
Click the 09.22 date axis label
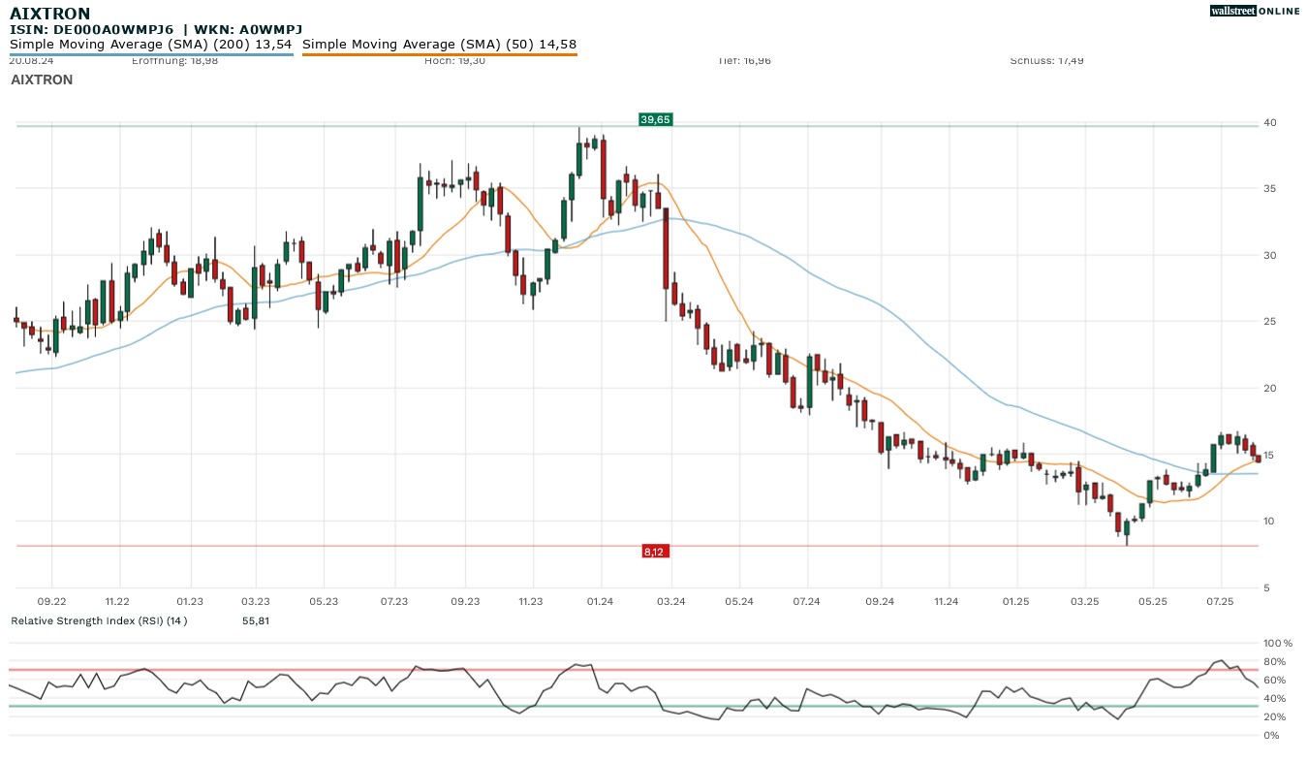tap(51, 602)
